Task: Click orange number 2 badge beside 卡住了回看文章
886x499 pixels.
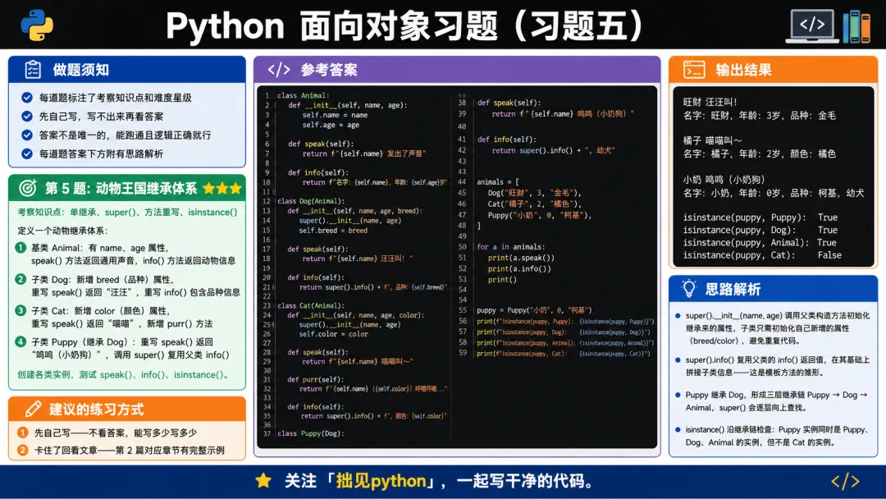Action: pos(23,450)
